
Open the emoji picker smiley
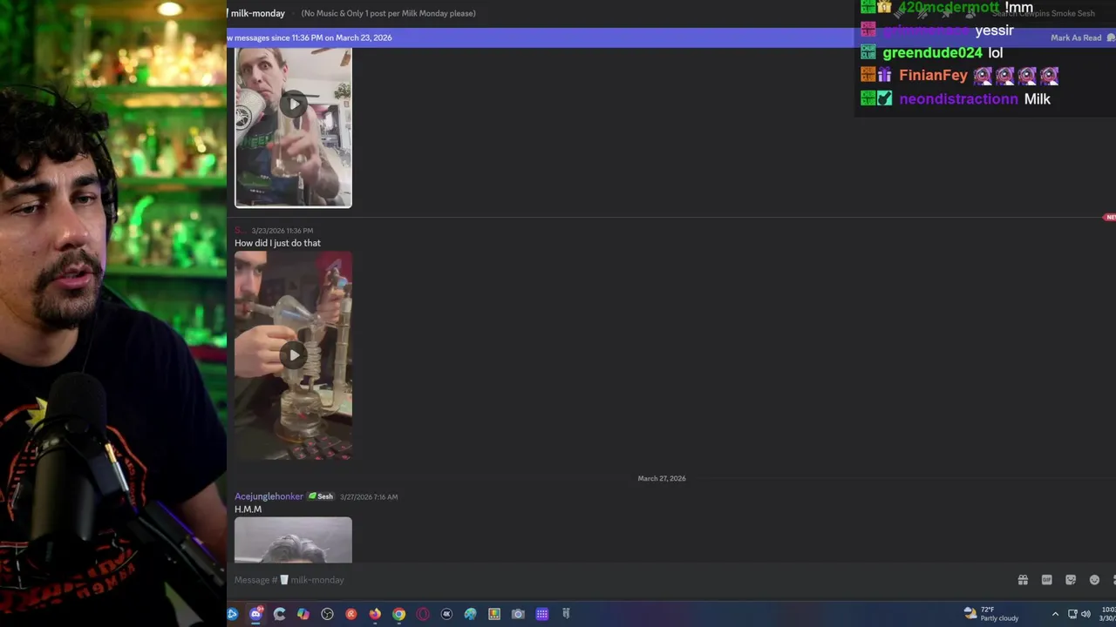[1094, 580]
